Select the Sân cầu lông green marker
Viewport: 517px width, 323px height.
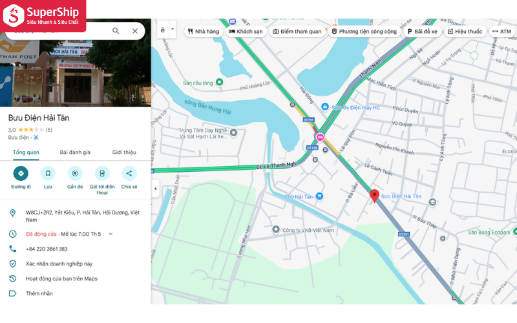(219, 82)
